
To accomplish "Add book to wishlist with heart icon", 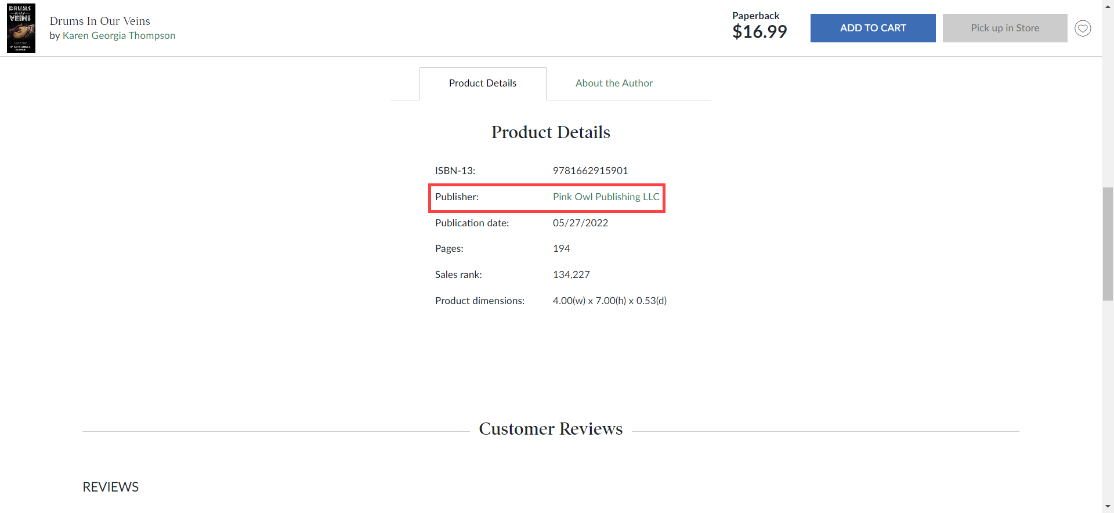I will [x=1083, y=28].
